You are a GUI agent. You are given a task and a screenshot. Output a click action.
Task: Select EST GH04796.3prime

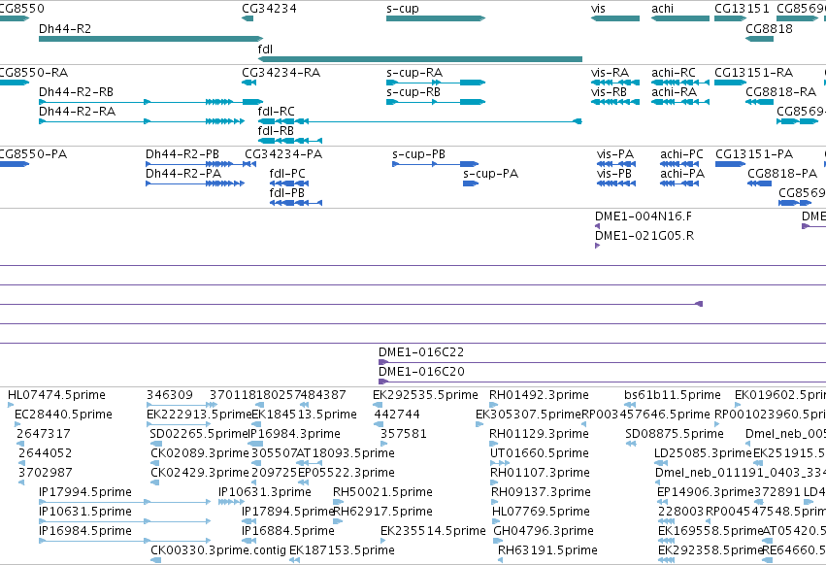544,531
